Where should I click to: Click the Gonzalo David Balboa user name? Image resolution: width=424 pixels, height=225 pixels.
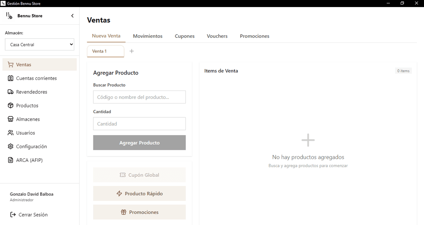pos(32,194)
